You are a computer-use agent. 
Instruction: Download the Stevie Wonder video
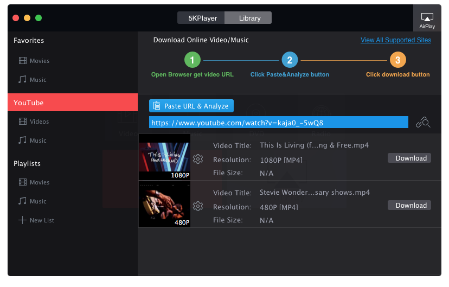(409, 206)
